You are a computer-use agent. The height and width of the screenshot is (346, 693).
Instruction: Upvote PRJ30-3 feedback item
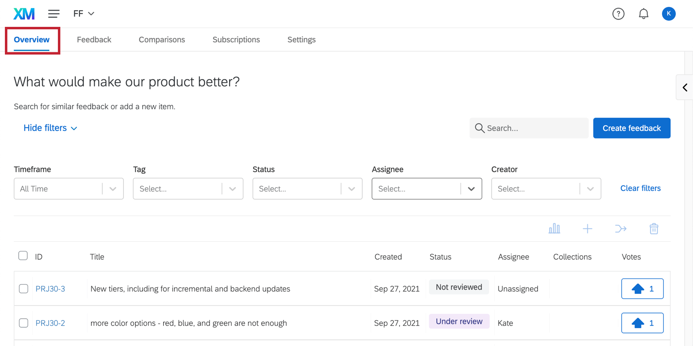point(642,289)
